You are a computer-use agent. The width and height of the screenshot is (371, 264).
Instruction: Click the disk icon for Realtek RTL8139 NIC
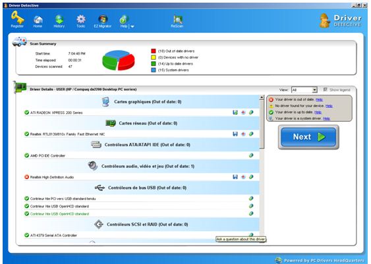click(x=235, y=134)
